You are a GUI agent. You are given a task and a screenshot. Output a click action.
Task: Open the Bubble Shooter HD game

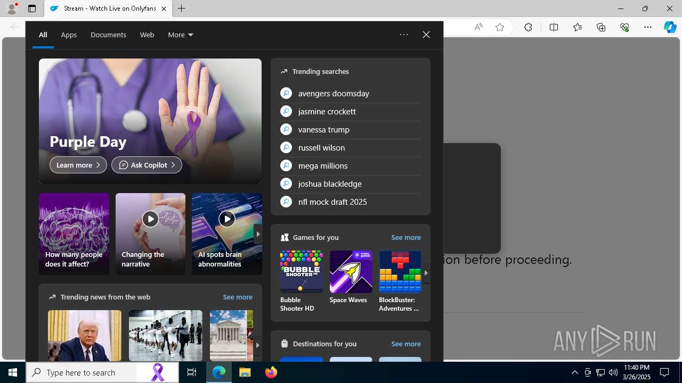click(302, 281)
